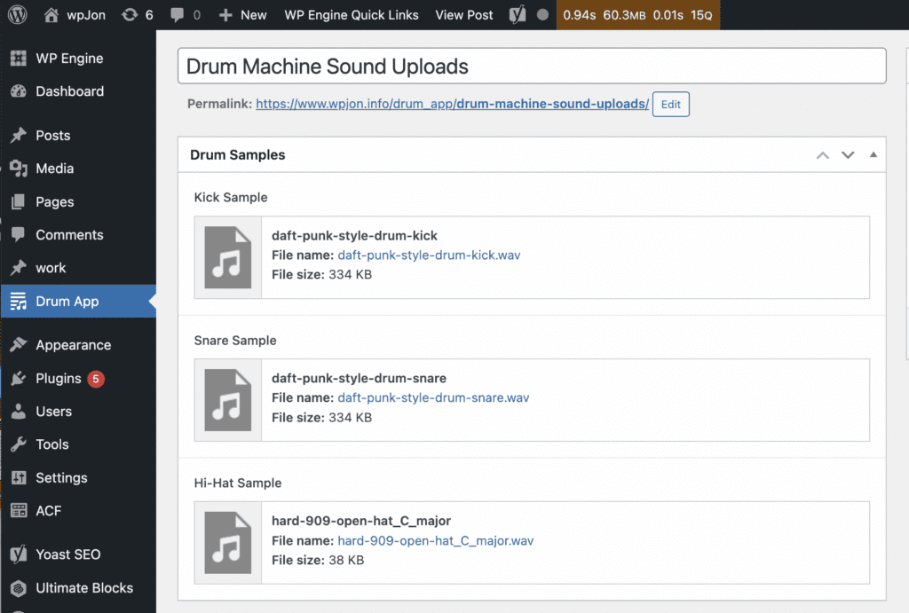Open Media library in sidebar
Screen dimensions: 909x613
point(78,169)
